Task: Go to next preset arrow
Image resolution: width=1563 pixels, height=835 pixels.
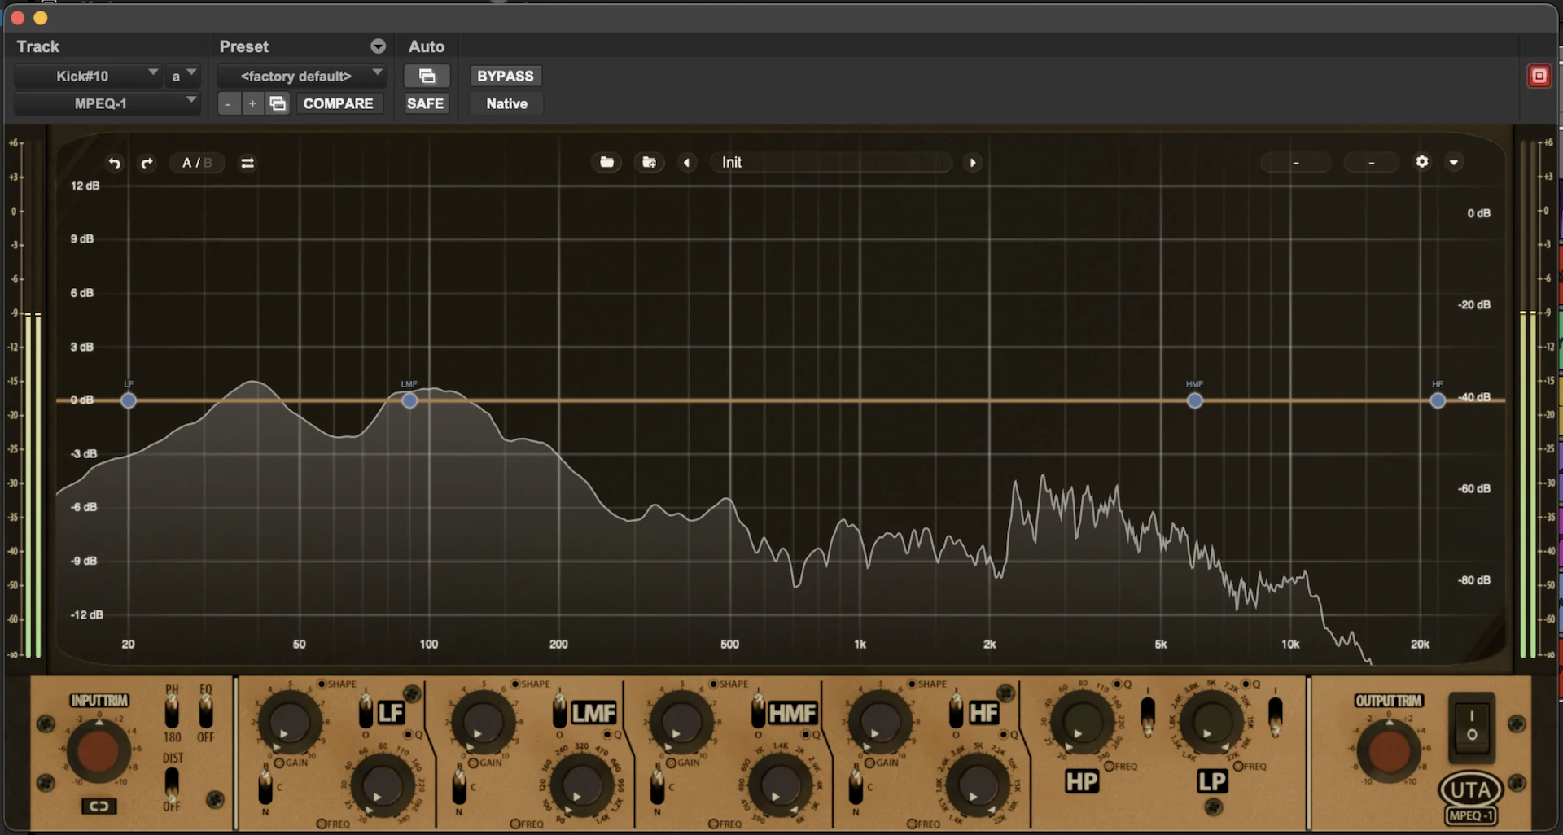Action: point(973,162)
